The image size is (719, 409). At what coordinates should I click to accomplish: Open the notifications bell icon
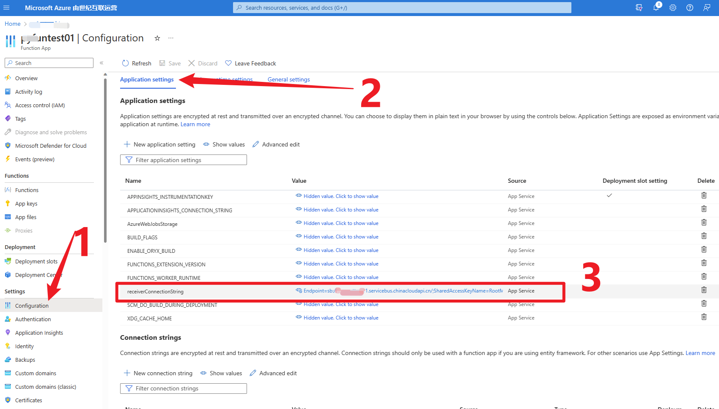(656, 8)
